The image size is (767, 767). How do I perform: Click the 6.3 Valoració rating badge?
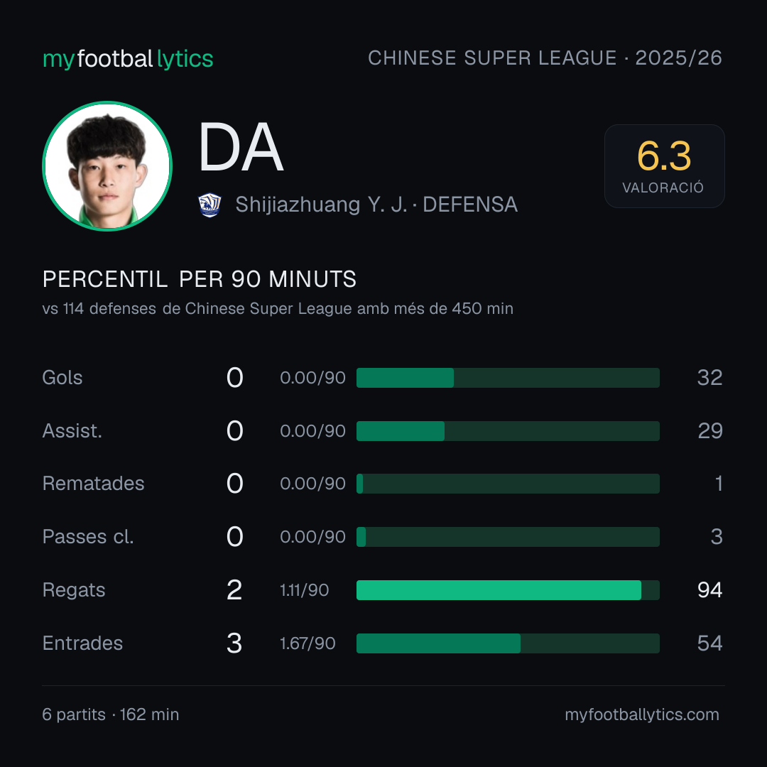(x=664, y=166)
